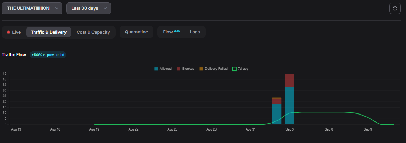Toggle the 7d avg legend line

240,69
